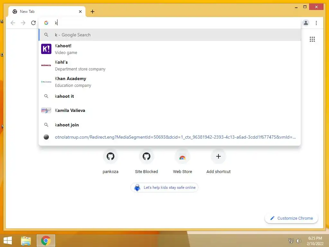Viewport: 329px width, 247px height.
Task: Click the Kohl's logo thumbnail
Action: click(46, 65)
